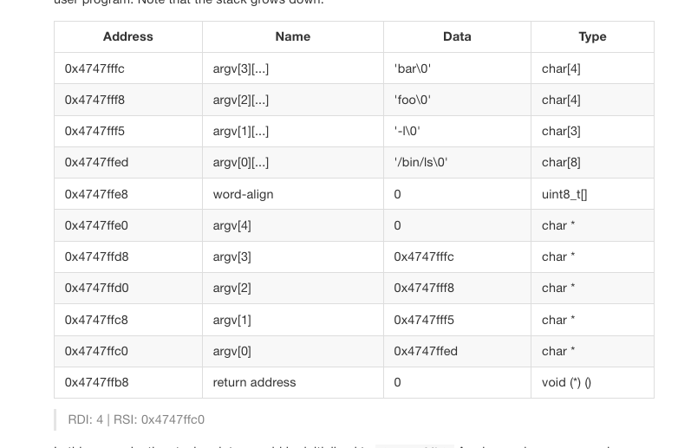This screenshot has width=691, height=448.
Task: Click the argv[4] name cell
Action: pos(231,225)
